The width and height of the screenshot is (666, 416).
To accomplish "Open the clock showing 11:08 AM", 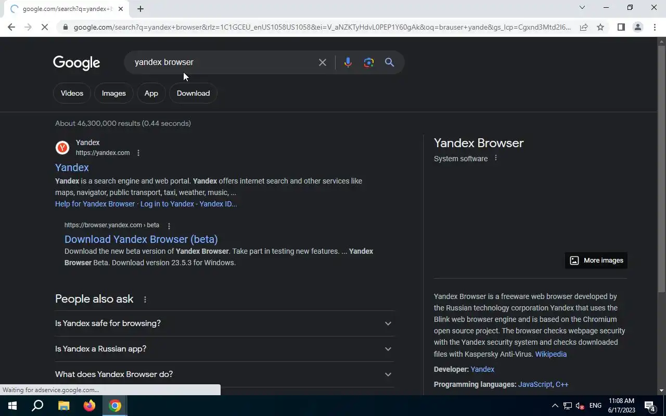I will pos(621,406).
